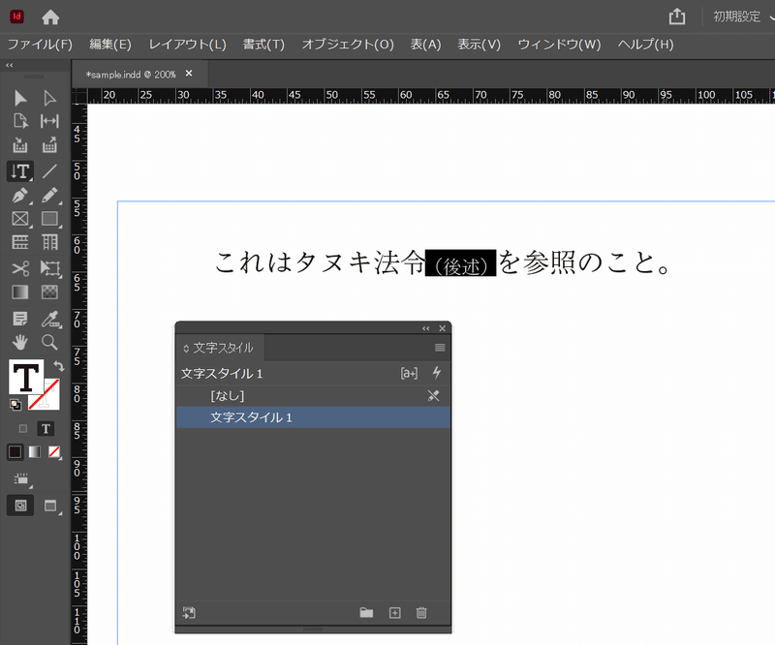
Task: Select the Vertical Grid tool
Action: pos(49,242)
